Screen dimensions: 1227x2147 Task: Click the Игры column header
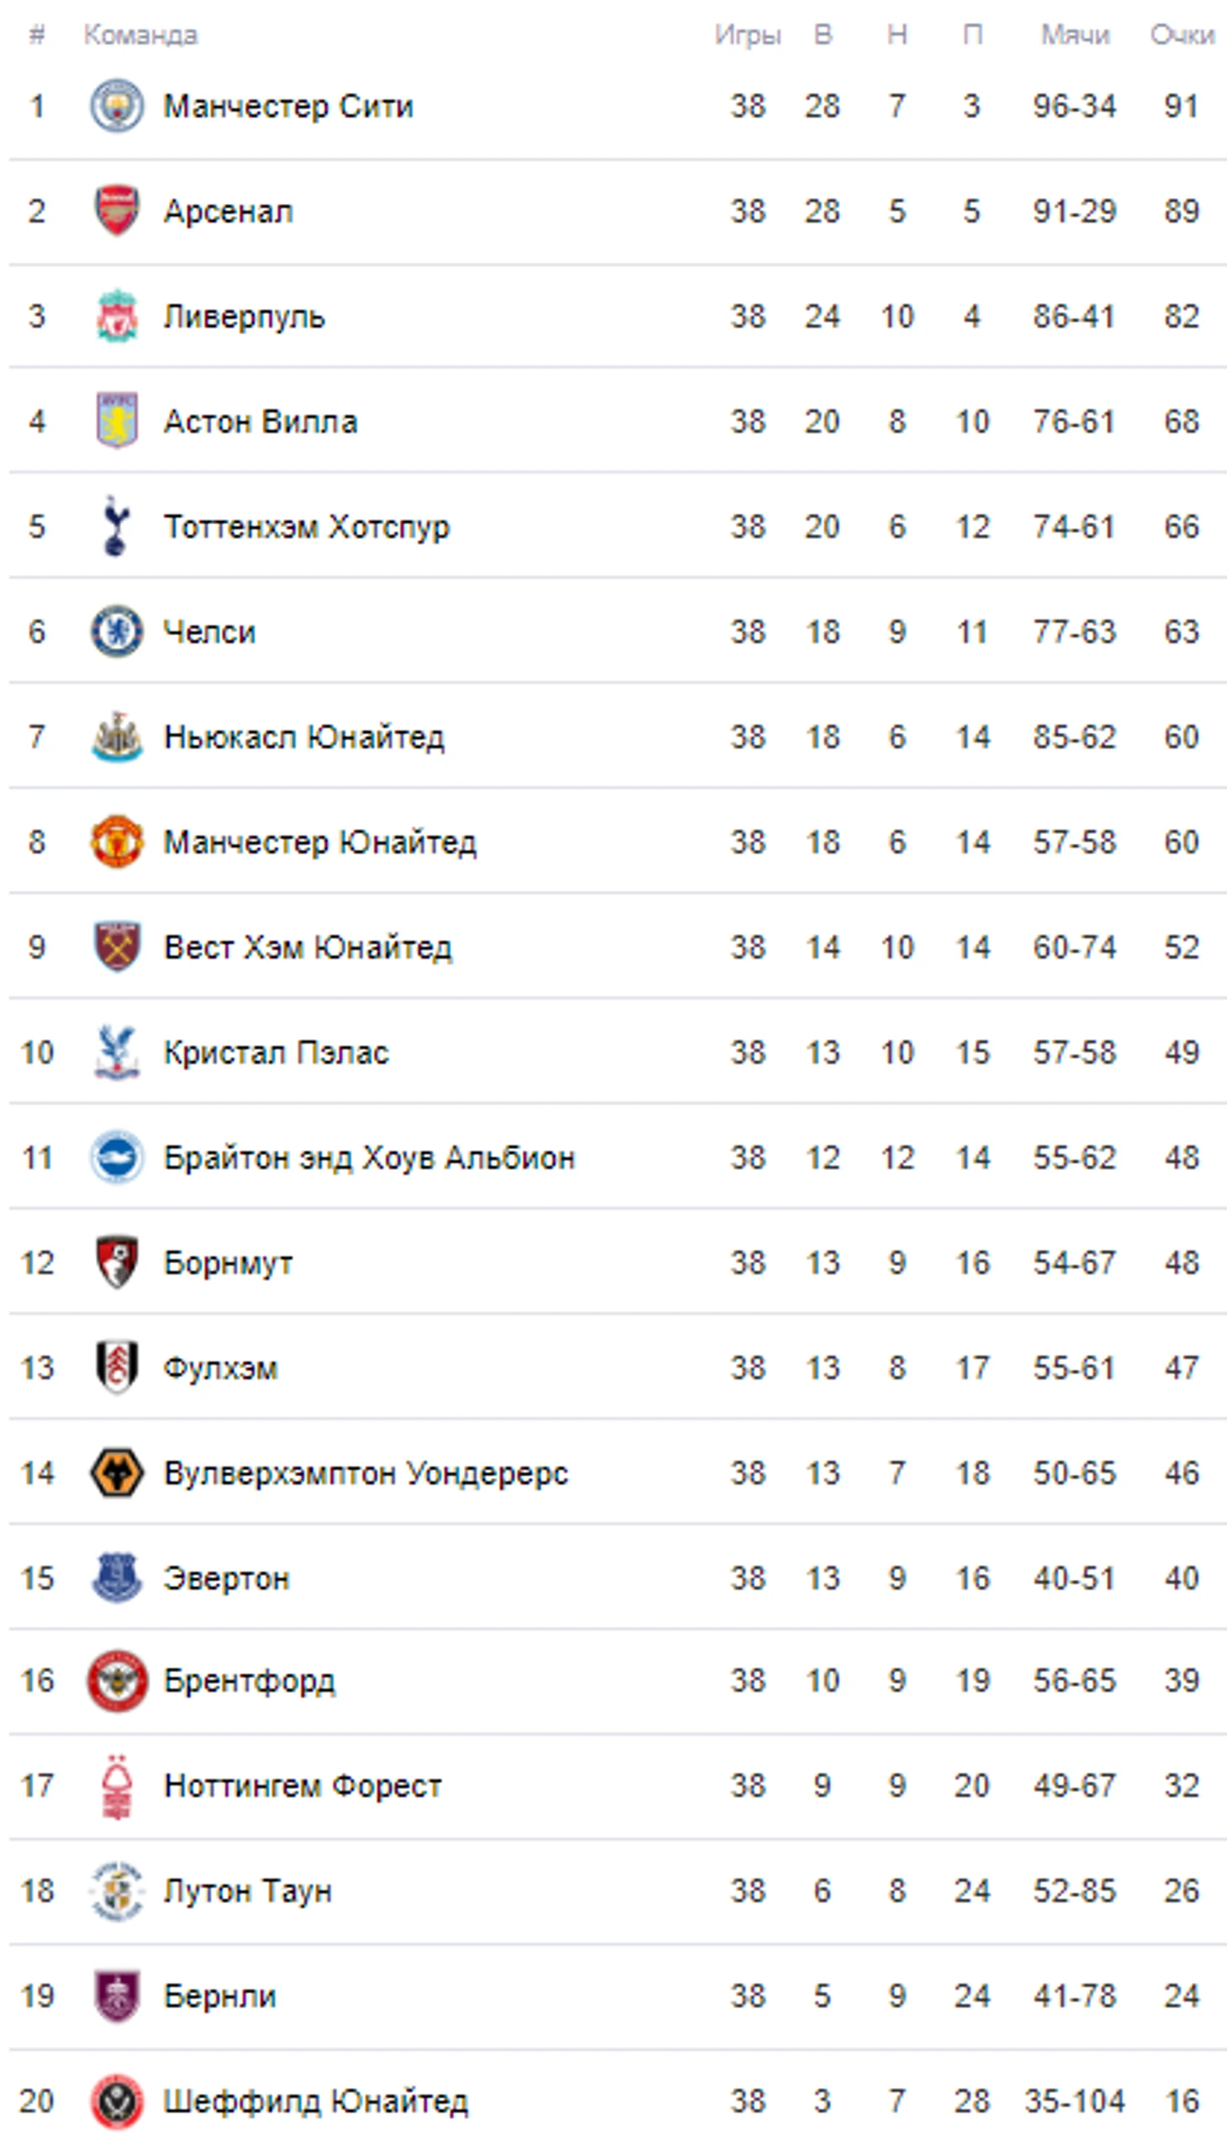(747, 34)
